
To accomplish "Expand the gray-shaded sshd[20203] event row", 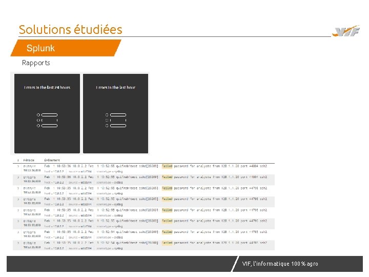I will pyautogui.click(x=18, y=221).
